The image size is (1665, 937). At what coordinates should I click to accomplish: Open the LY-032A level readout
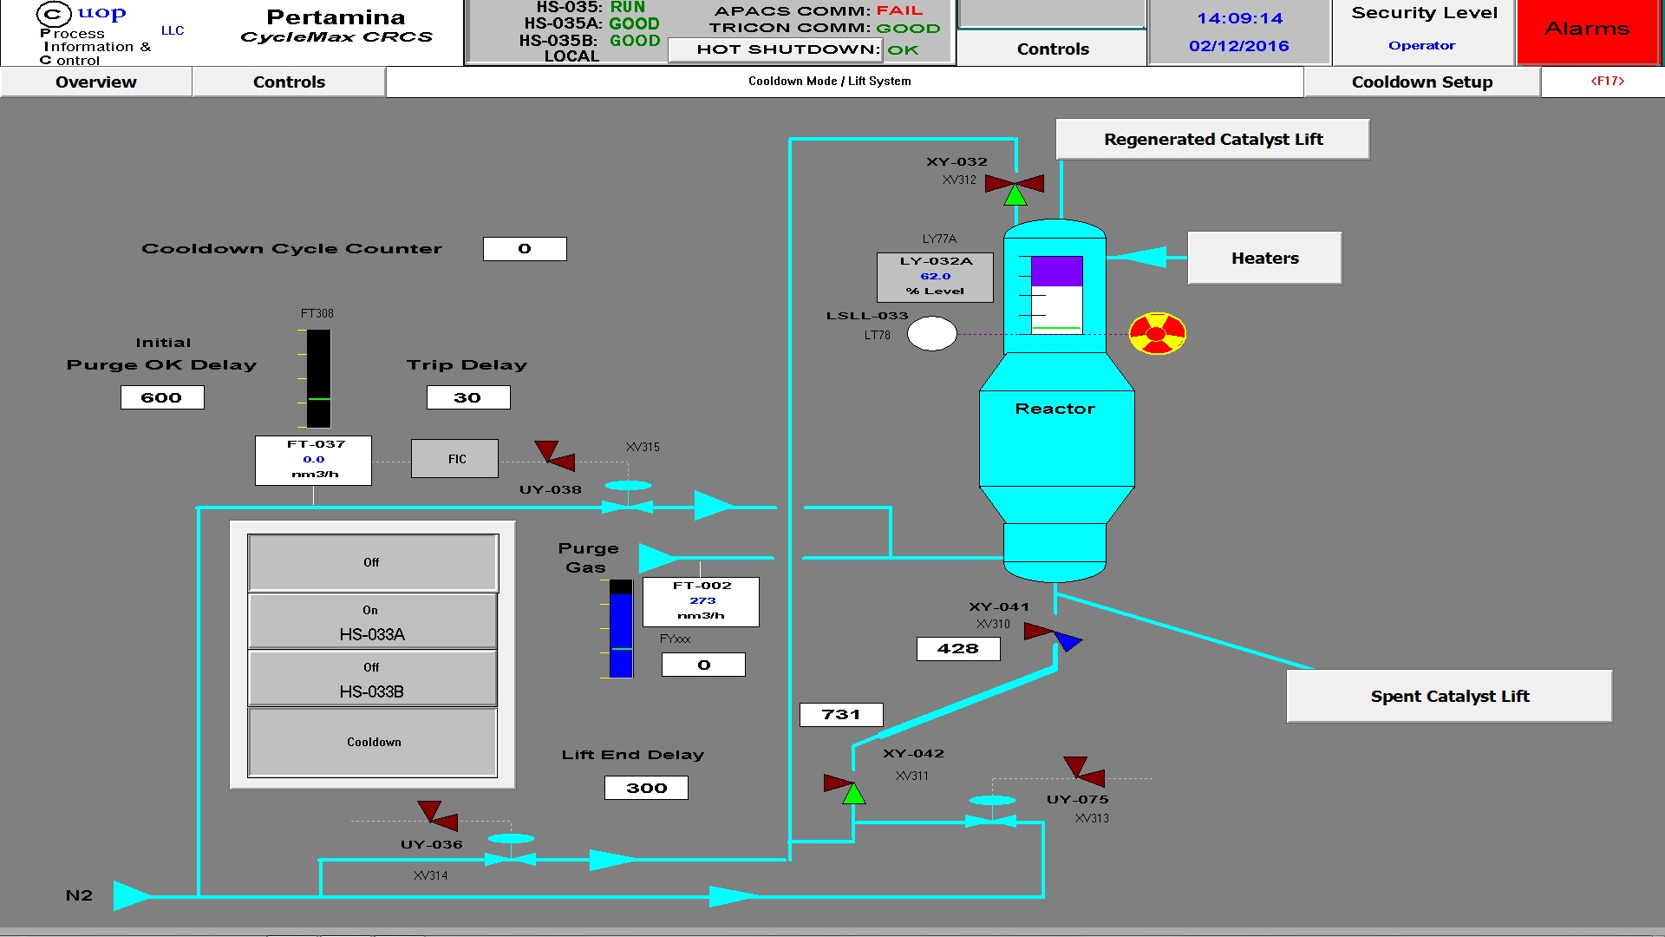(935, 277)
